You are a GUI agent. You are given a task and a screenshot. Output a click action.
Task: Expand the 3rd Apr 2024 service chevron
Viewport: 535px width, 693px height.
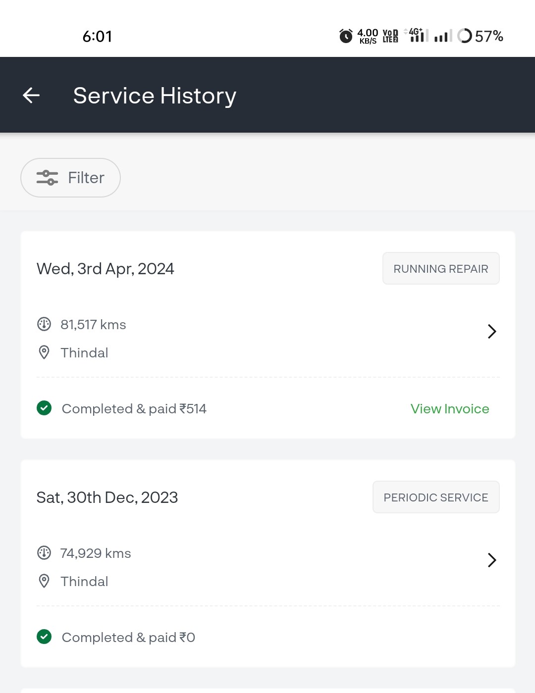pyautogui.click(x=492, y=331)
